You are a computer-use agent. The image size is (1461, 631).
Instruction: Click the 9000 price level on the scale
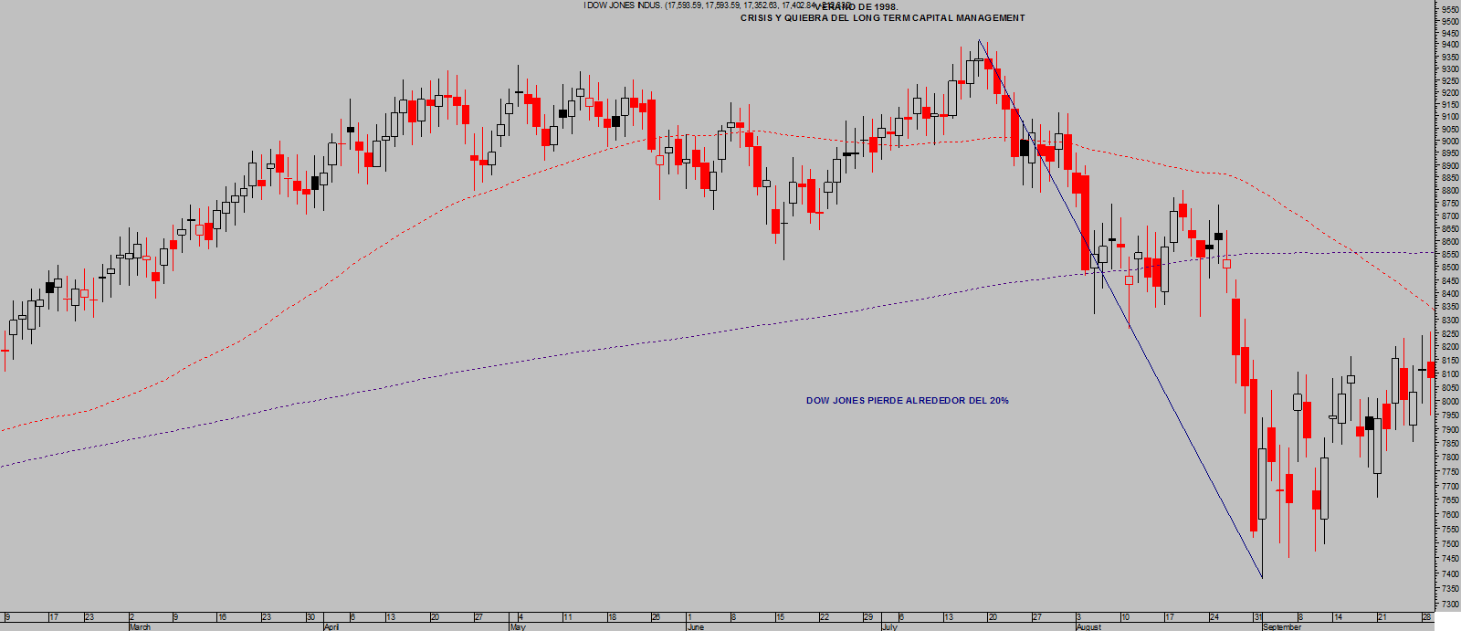[x=1450, y=142]
